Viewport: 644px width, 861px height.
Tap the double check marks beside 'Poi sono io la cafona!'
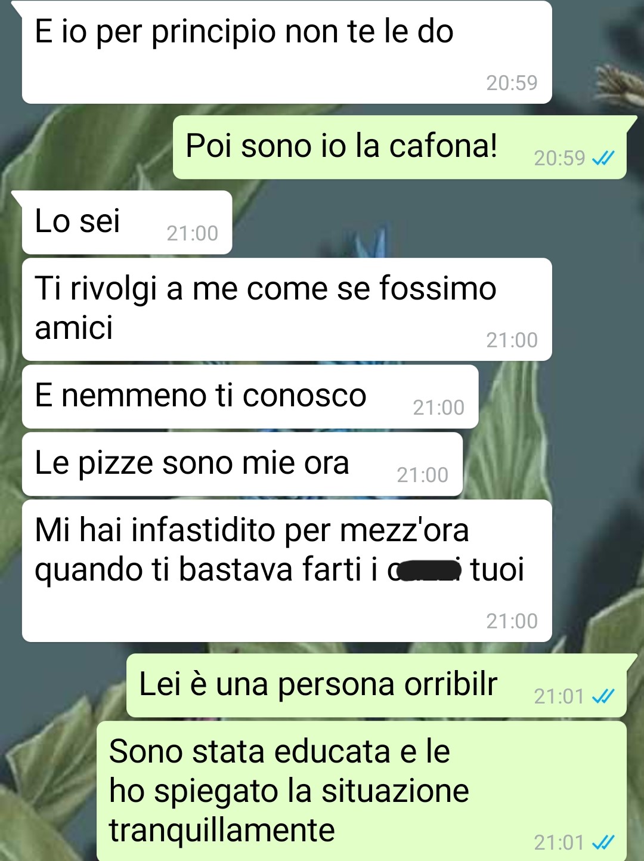point(603,158)
